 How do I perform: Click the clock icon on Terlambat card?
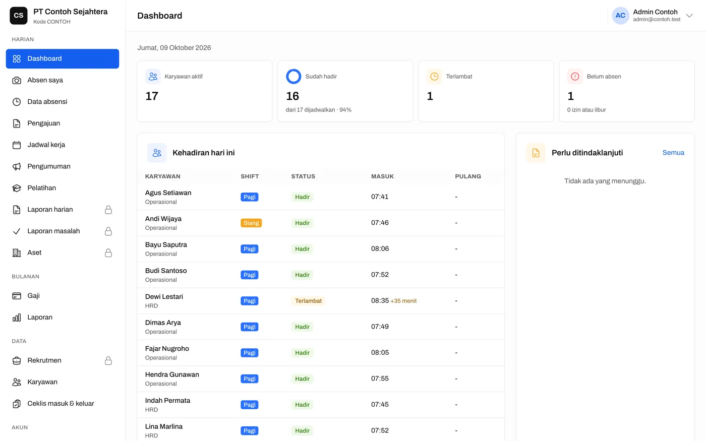(x=434, y=77)
